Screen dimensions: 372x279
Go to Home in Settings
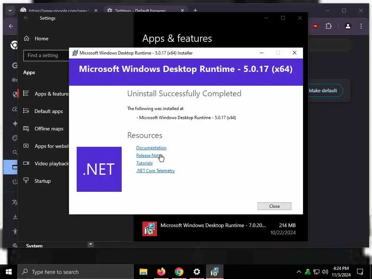41,39
